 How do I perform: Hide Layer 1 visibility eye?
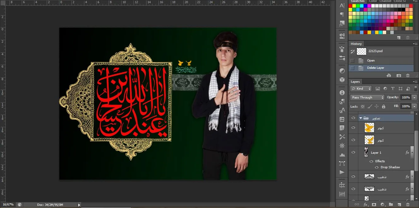click(x=353, y=152)
